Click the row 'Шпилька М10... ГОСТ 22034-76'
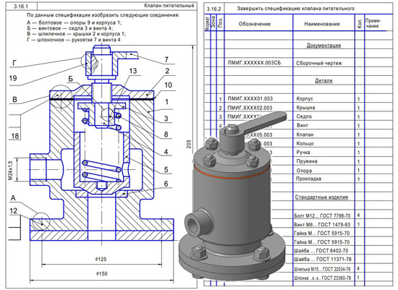This screenshot has width=398, height=290. point(322,269)
